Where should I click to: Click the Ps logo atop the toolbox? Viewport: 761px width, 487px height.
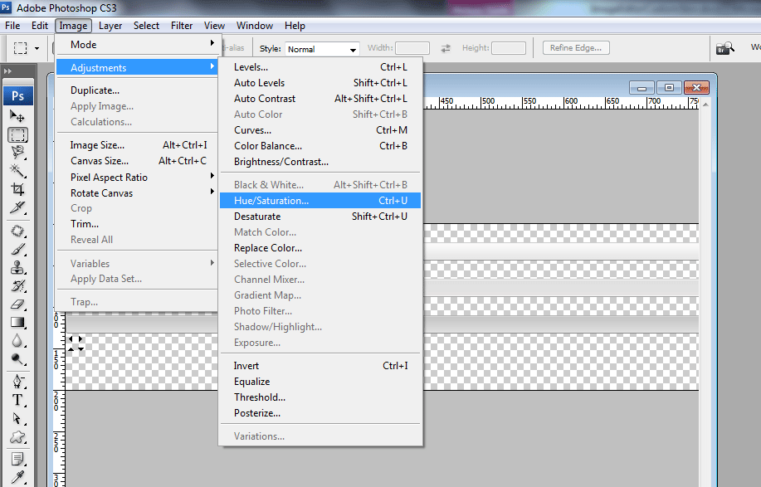(18, 95)
